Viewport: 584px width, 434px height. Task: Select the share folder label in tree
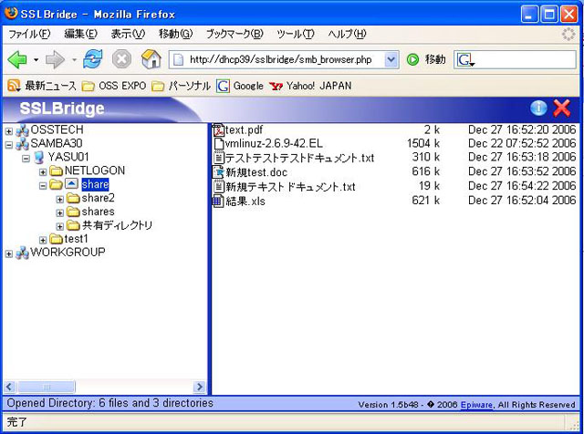[x=95, y=184]
